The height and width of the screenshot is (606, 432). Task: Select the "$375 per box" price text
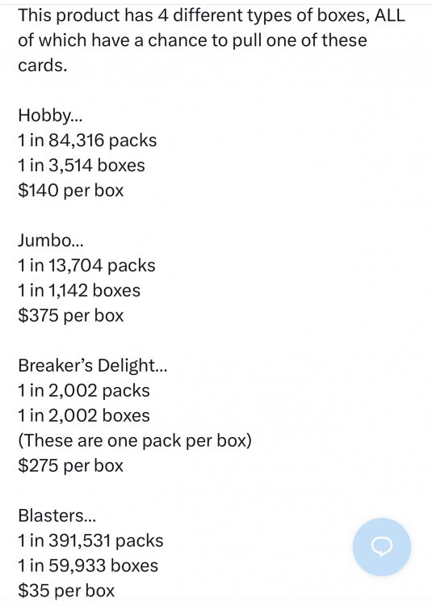click(70, 316)
